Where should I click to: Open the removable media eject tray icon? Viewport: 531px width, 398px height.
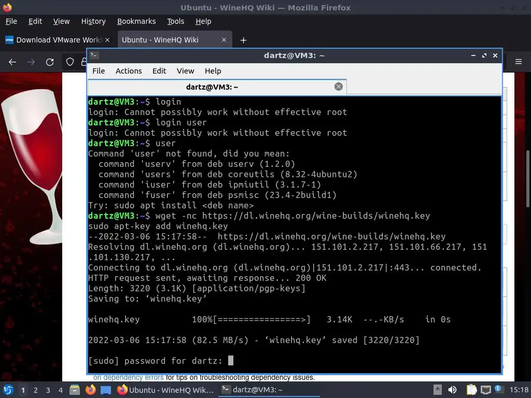tap(438, 390)
